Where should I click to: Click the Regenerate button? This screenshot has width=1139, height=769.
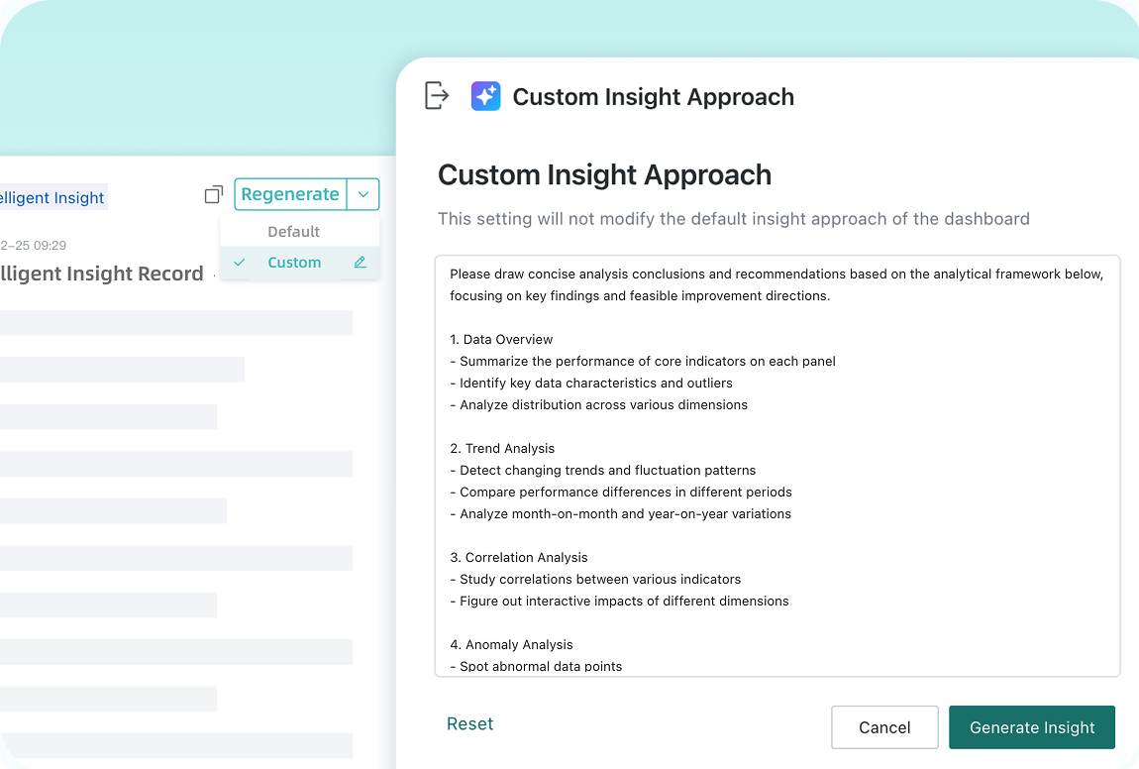pyautogui.click(x=290, y=195)
